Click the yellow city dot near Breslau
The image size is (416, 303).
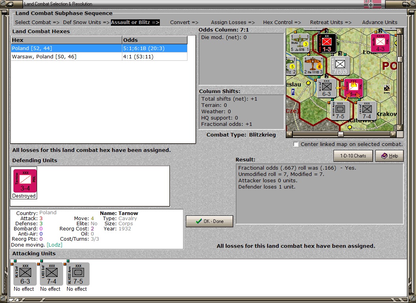(308, 83)
